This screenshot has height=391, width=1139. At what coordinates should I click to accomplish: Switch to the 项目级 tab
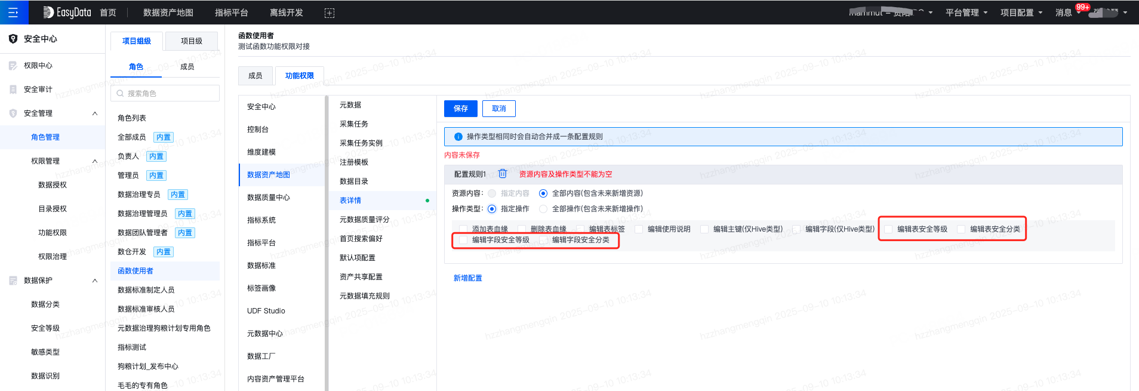(x=191, y=41)
